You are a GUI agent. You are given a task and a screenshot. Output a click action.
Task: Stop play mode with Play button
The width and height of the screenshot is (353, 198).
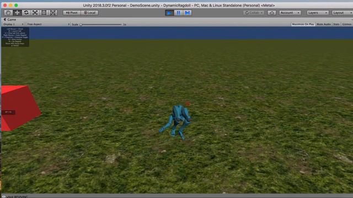[x=169, y=13]
